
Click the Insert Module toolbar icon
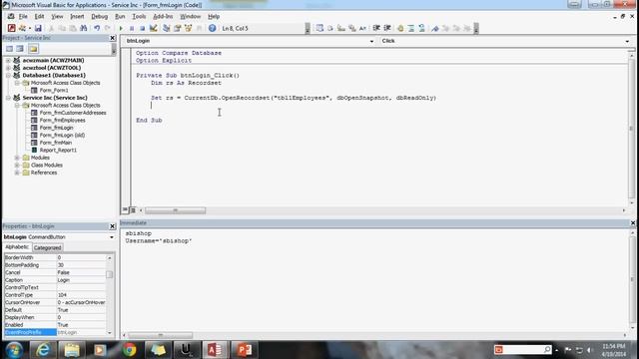(x=22, y=28)
